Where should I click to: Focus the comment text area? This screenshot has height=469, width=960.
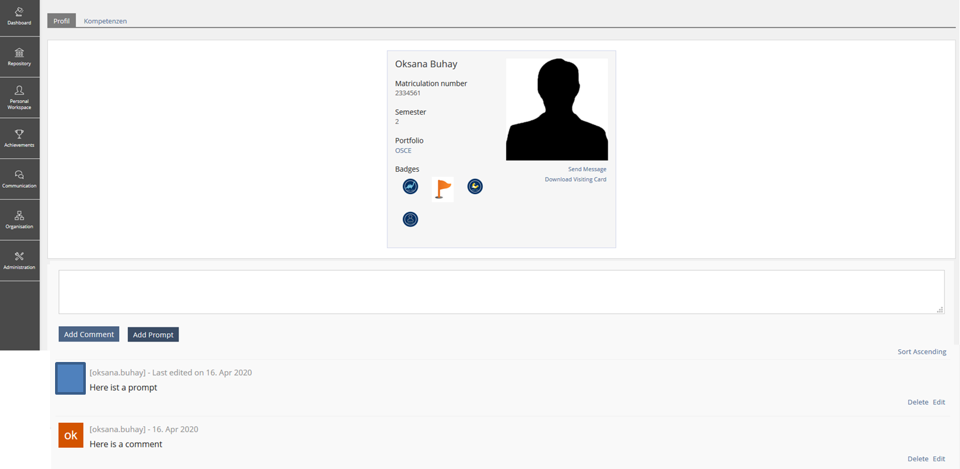501,292
